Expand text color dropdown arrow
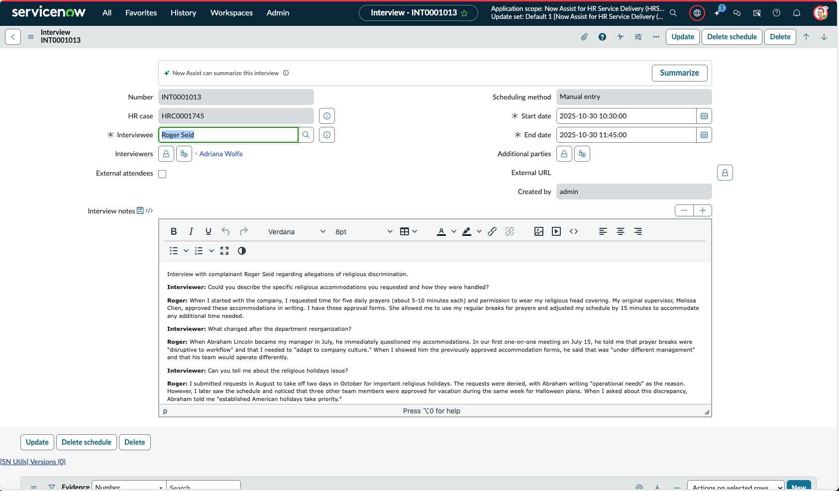 (453, 231)
